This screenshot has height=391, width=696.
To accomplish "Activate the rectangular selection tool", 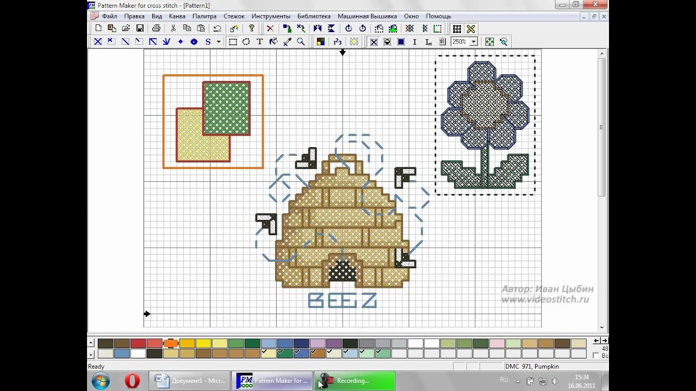I will click(233, 42).
